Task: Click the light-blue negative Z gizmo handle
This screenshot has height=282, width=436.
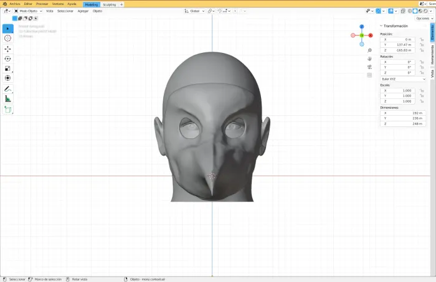Action: point(362,44)
